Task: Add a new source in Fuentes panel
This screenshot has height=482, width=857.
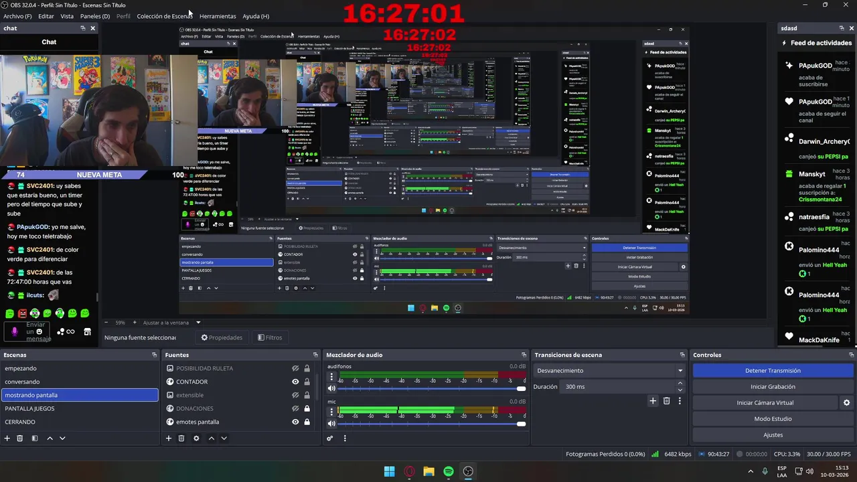Action: click(x=169, y=438)
